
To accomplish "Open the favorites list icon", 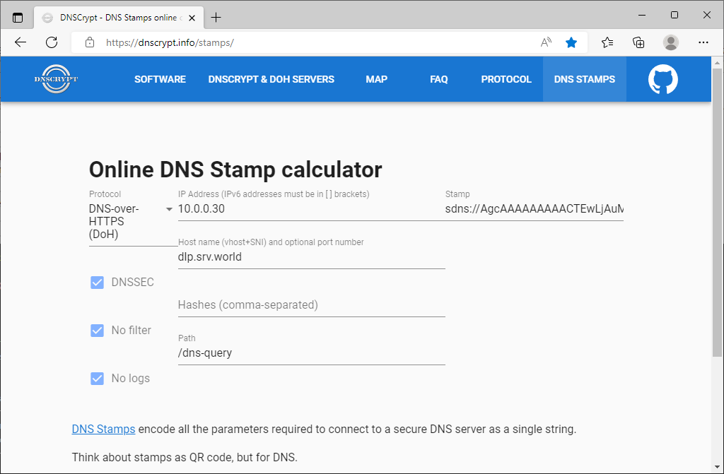I will pyautogui.click(x=607, y=42).
